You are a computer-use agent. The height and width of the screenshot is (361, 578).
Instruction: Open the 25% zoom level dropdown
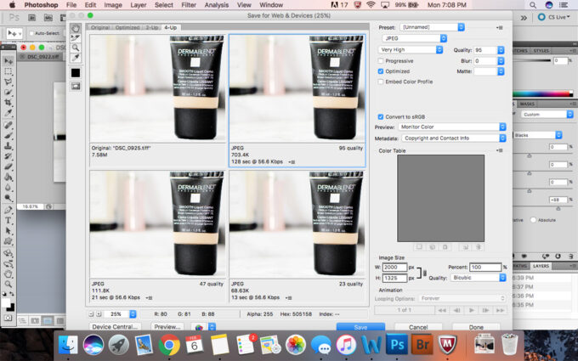tap(133, 313)
